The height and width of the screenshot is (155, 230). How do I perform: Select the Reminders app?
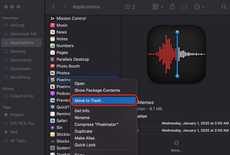tap(60, 114)
